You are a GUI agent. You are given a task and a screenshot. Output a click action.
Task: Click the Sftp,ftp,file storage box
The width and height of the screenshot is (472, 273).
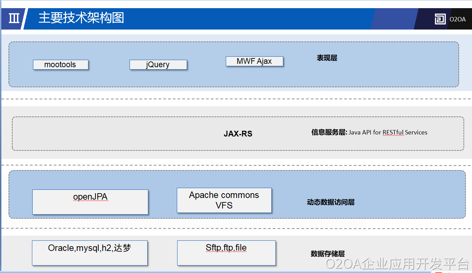pyautogui.click(x=226, y=253)
